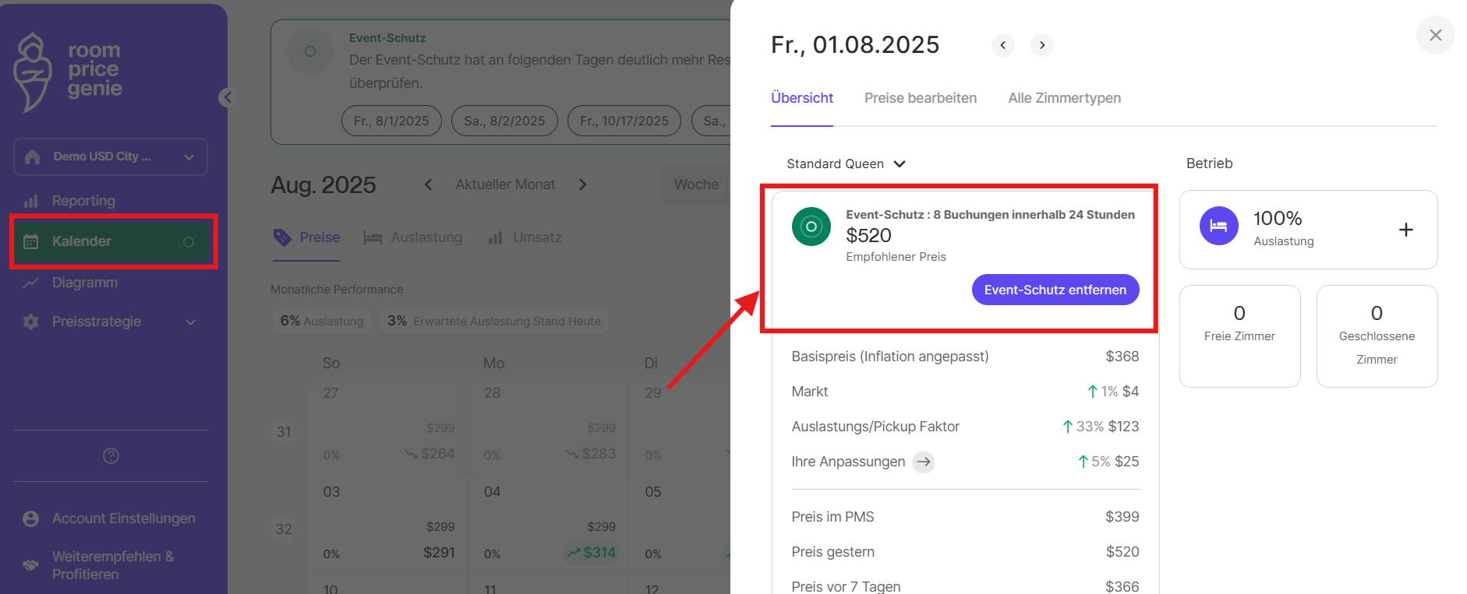Open Demo USD City property dropdown
Screen dimensions: 1467x594
pos(111,156)
